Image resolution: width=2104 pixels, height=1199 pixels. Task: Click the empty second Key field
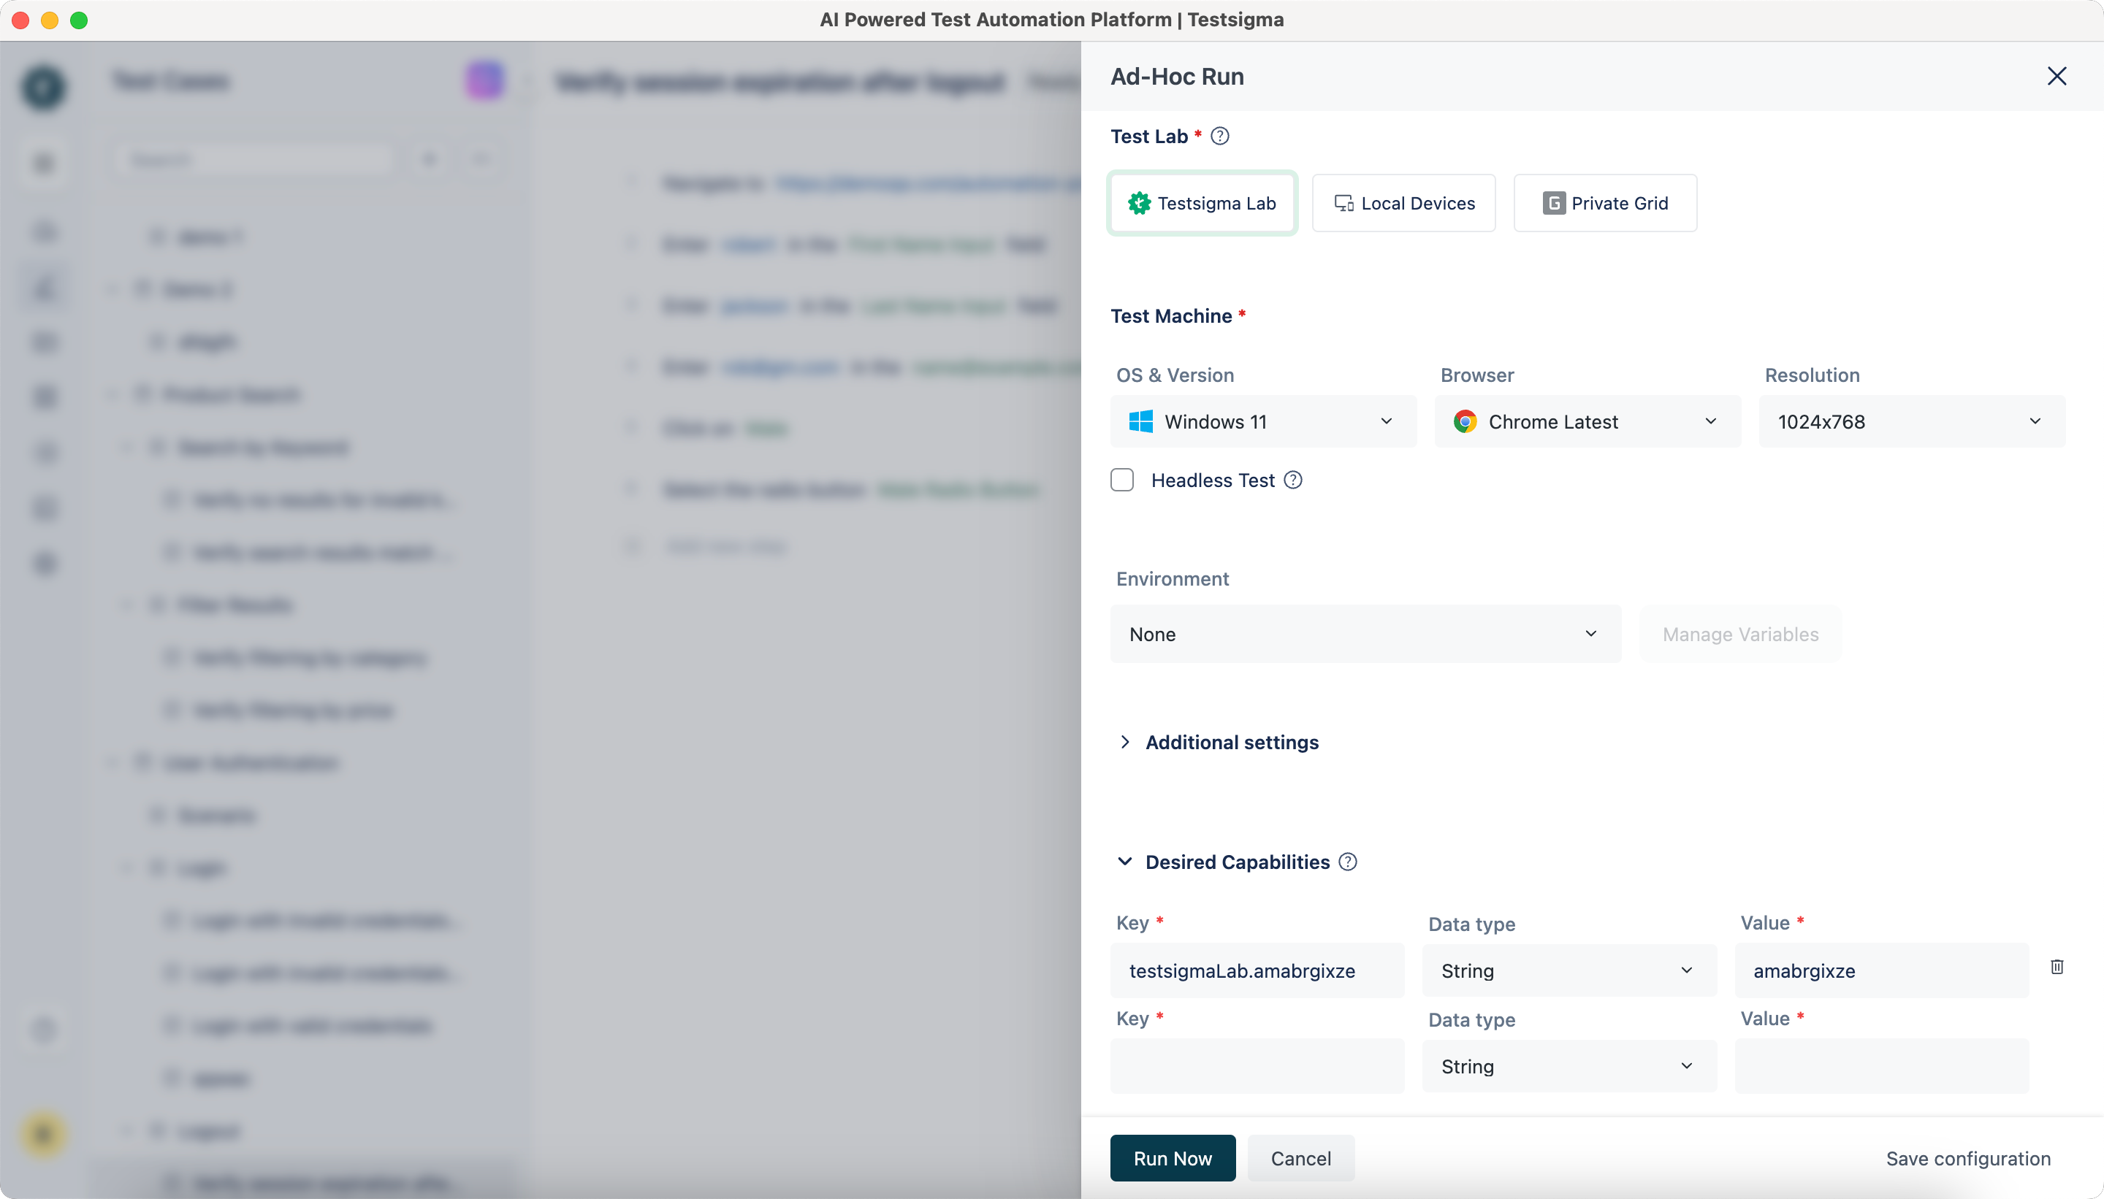[1257, 1065]
